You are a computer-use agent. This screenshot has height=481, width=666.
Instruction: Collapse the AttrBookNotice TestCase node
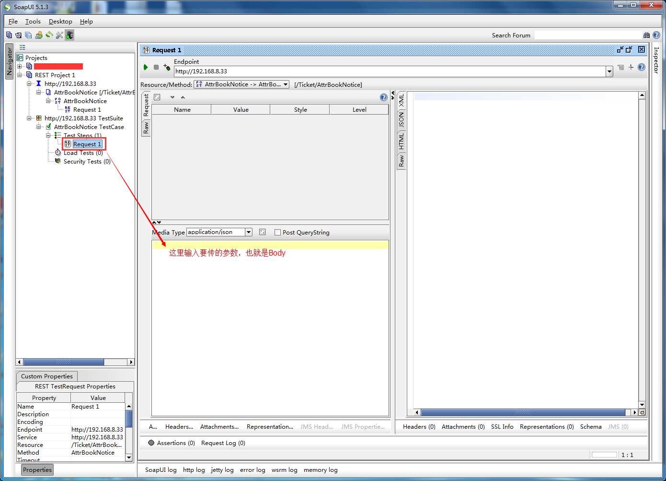(x=39, y=127)
